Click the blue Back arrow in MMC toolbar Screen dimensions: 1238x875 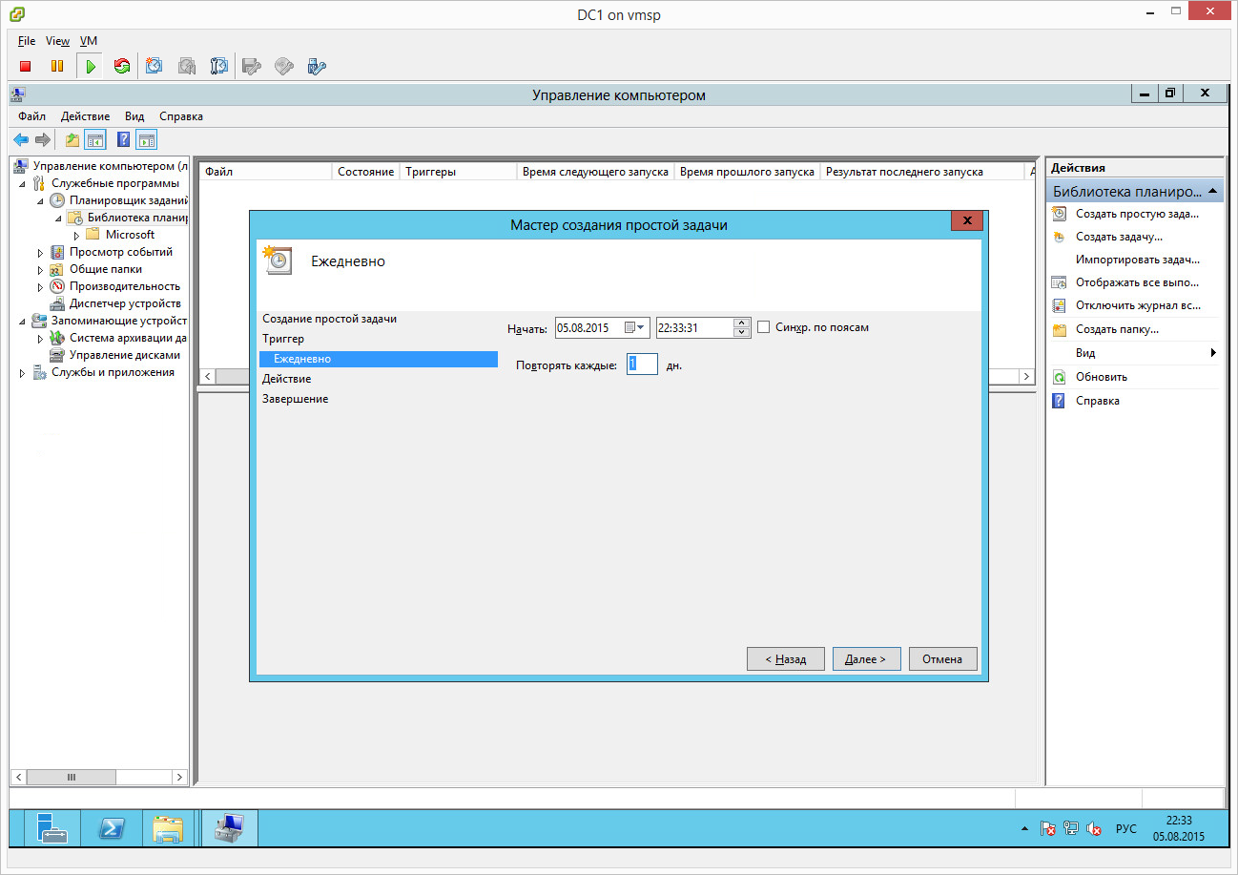pyautogui.click(x=21, y=140)
